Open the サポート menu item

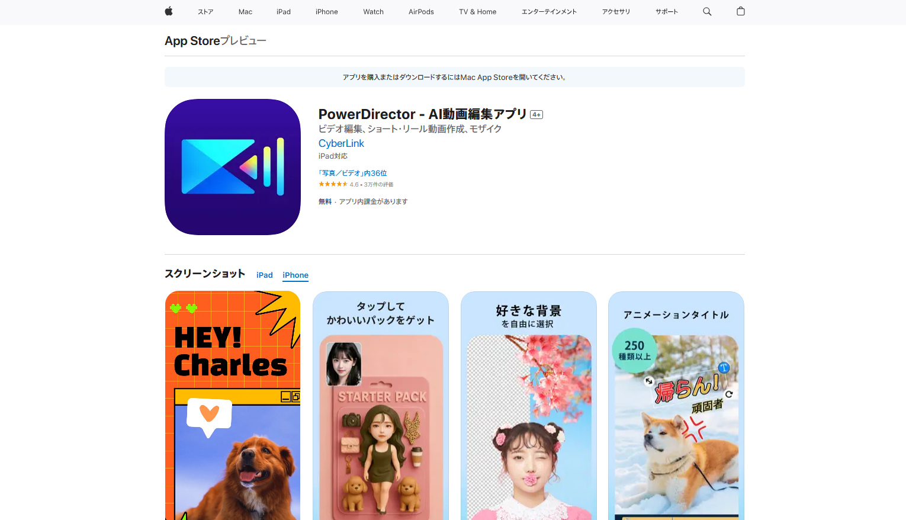coord(666,11)
